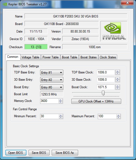Switch to the Common tab
Screen dimensions: 136x160
[13, 57]
